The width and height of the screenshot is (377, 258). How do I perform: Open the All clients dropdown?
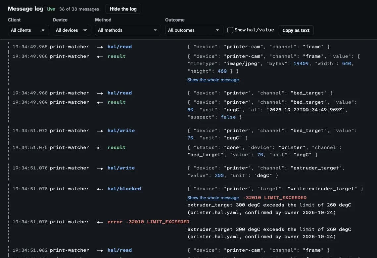point(28,30)
